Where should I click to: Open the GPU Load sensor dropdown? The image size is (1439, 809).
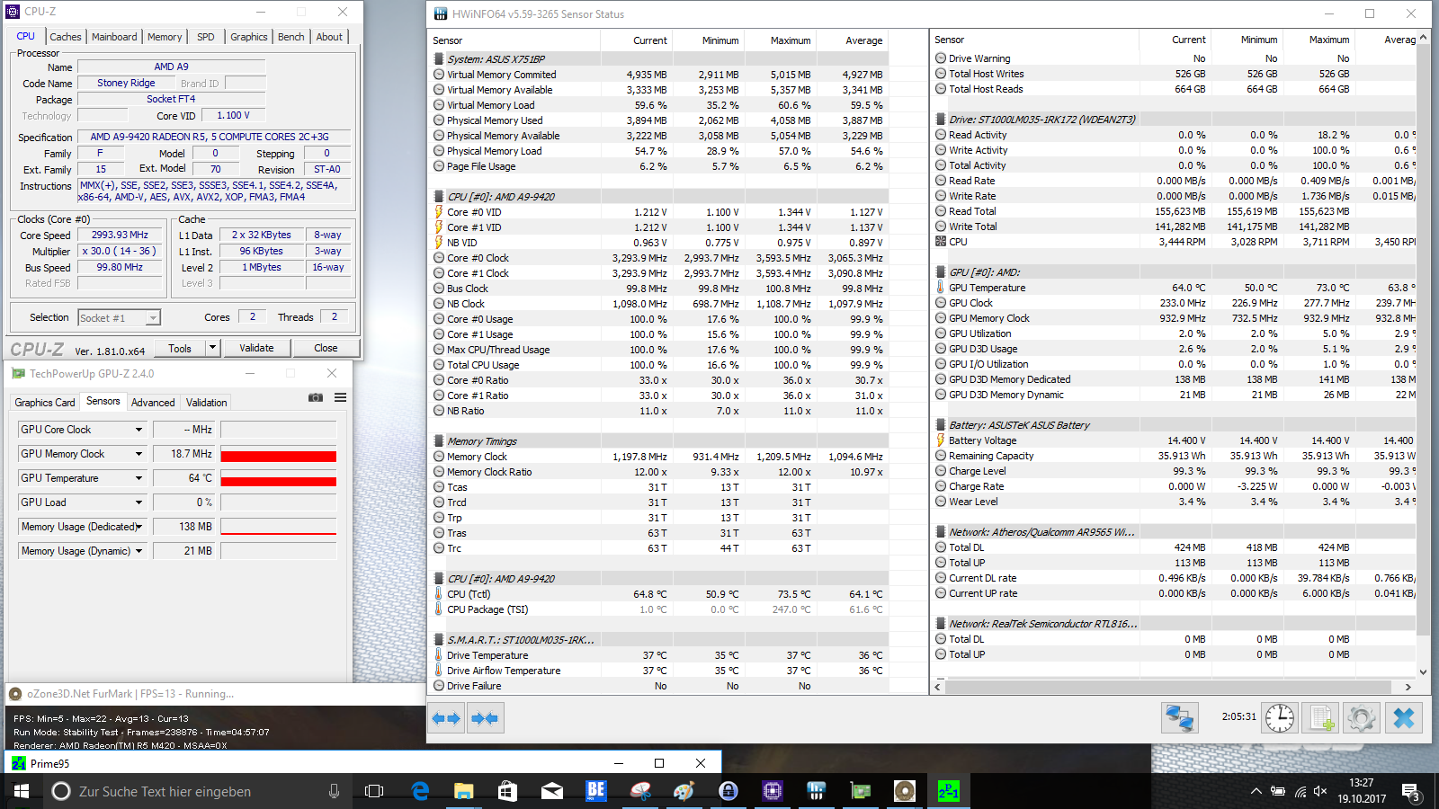pyautogui.click(x=139, y=502)
